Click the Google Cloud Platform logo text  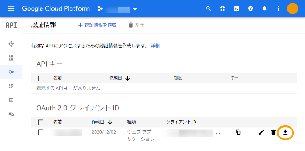coord(56,8)
